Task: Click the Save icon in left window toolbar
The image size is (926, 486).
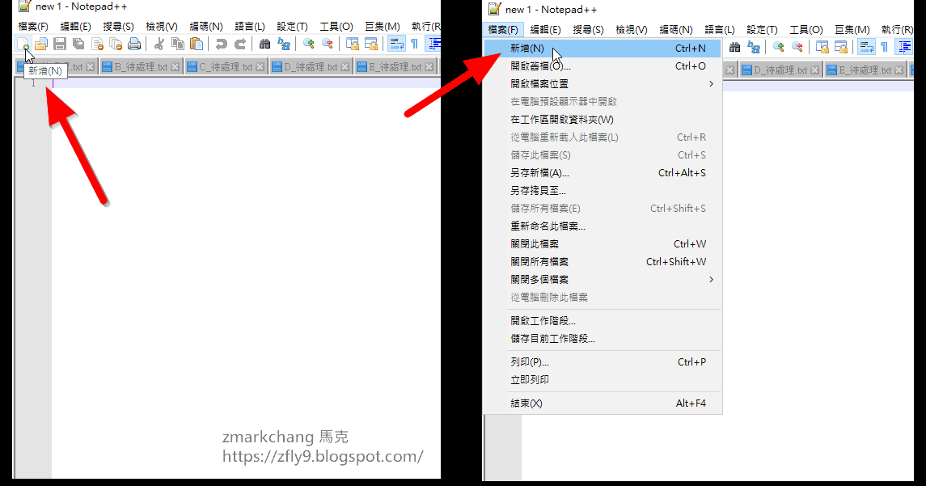Action: coord(60,44)
